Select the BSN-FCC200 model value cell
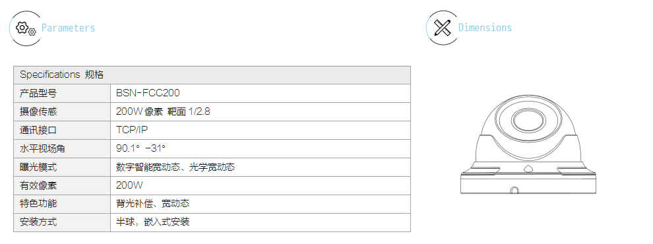 click(x=261, y=93)
